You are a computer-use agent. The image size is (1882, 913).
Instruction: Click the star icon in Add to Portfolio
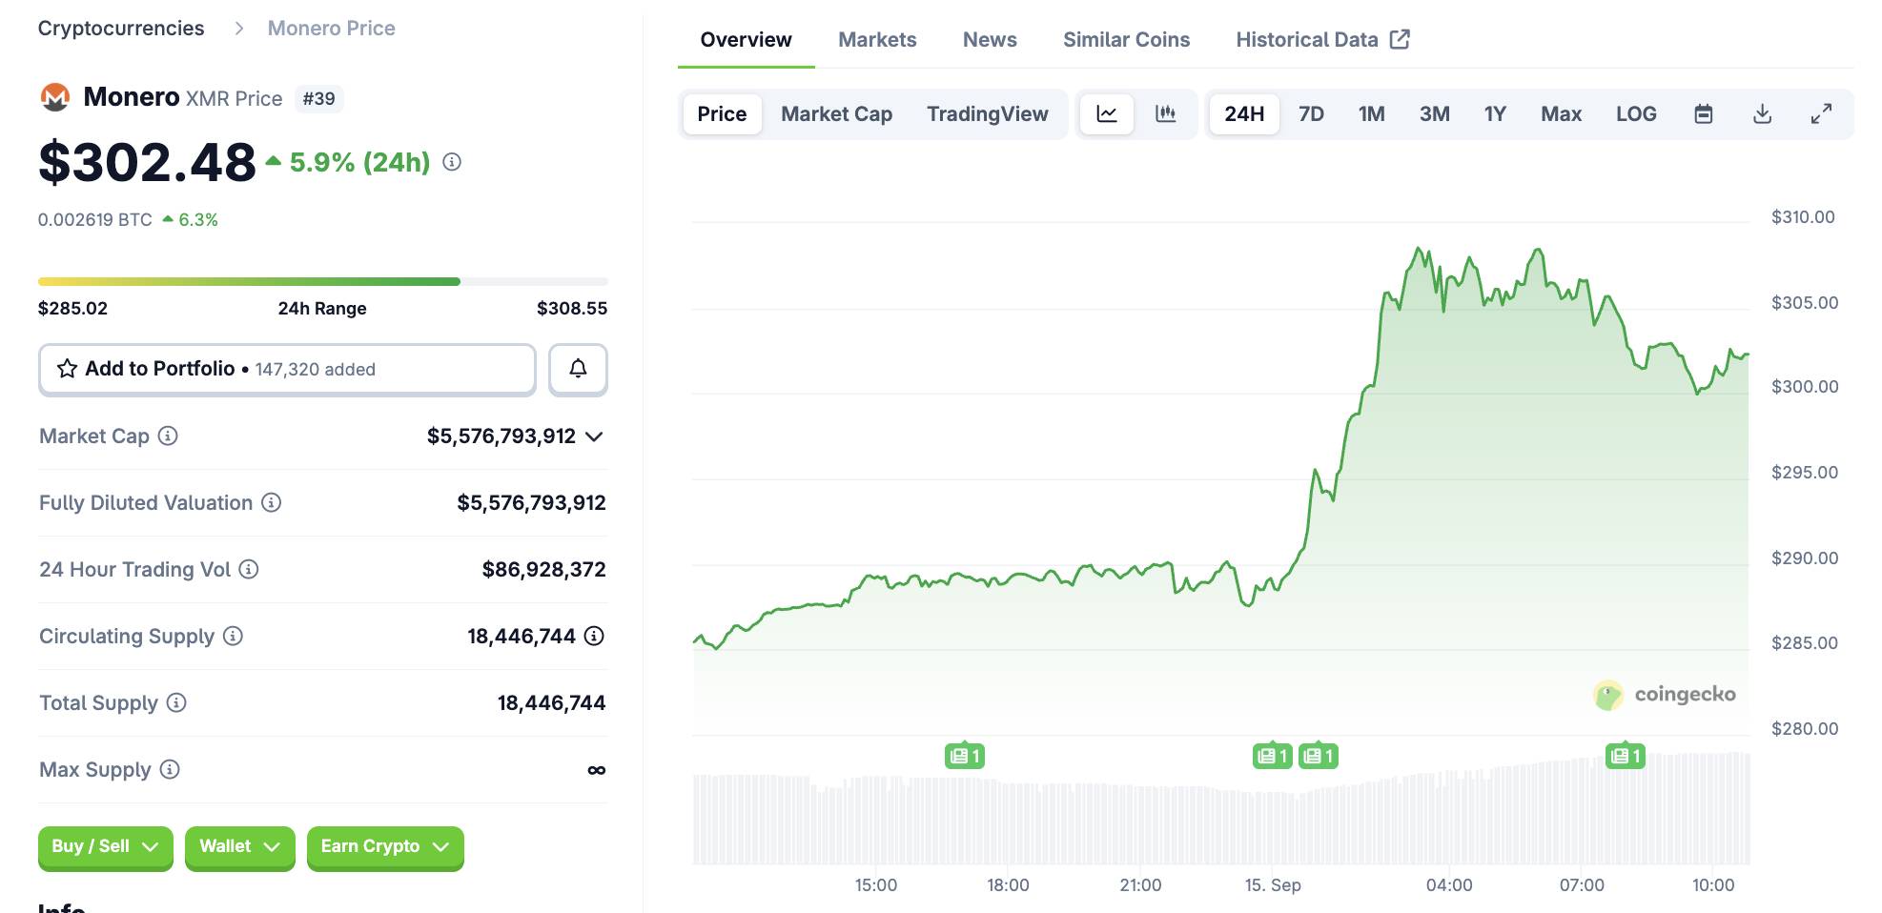[67, 369]
